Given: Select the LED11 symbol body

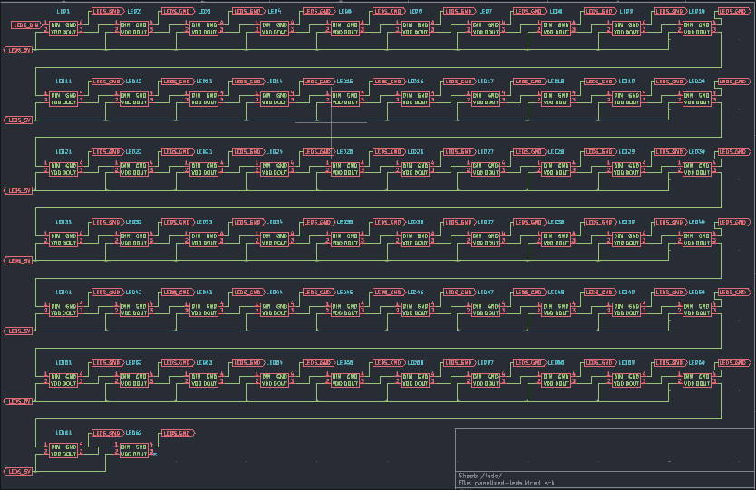Looking at the screenshot, I should point(63,99).
